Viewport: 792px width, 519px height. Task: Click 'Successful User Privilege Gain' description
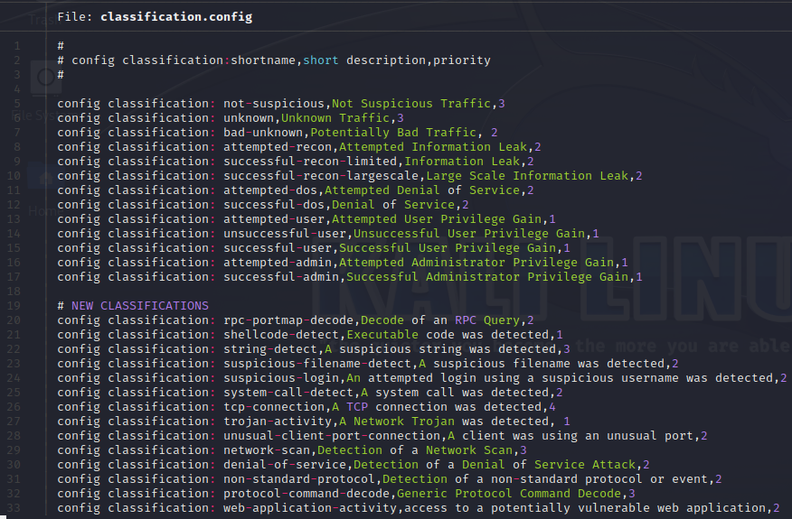point(447,248)
